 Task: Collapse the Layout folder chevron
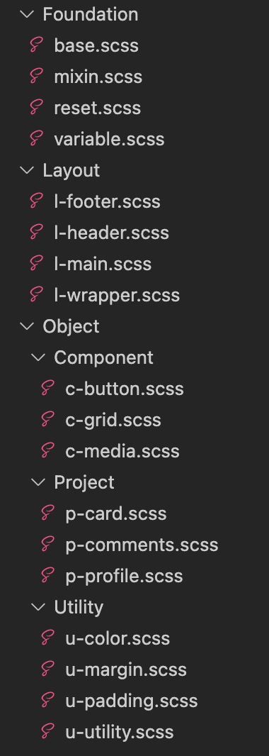click(27, 170)
